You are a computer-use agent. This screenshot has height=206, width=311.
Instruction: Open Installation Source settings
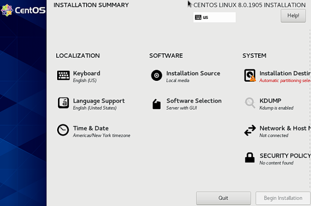click(193, 74)
